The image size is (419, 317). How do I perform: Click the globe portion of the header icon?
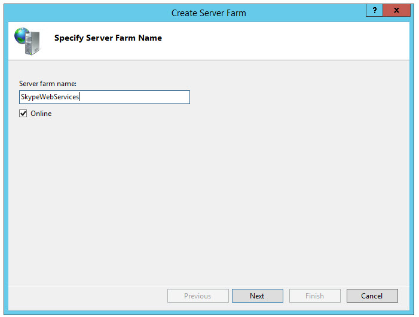tap(22, 35)
